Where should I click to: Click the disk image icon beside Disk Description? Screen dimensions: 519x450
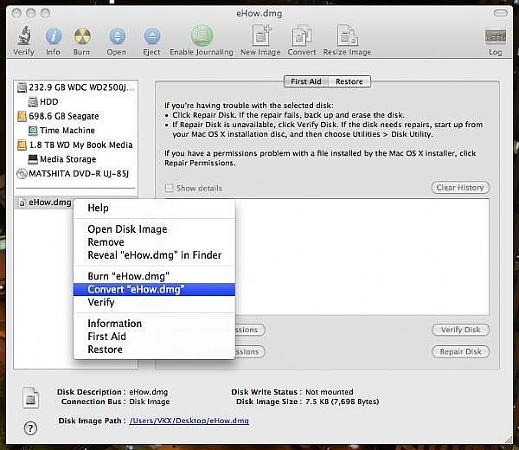coord(31,397)
